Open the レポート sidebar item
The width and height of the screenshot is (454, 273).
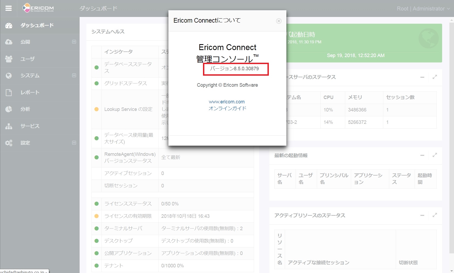pos(30,93)
